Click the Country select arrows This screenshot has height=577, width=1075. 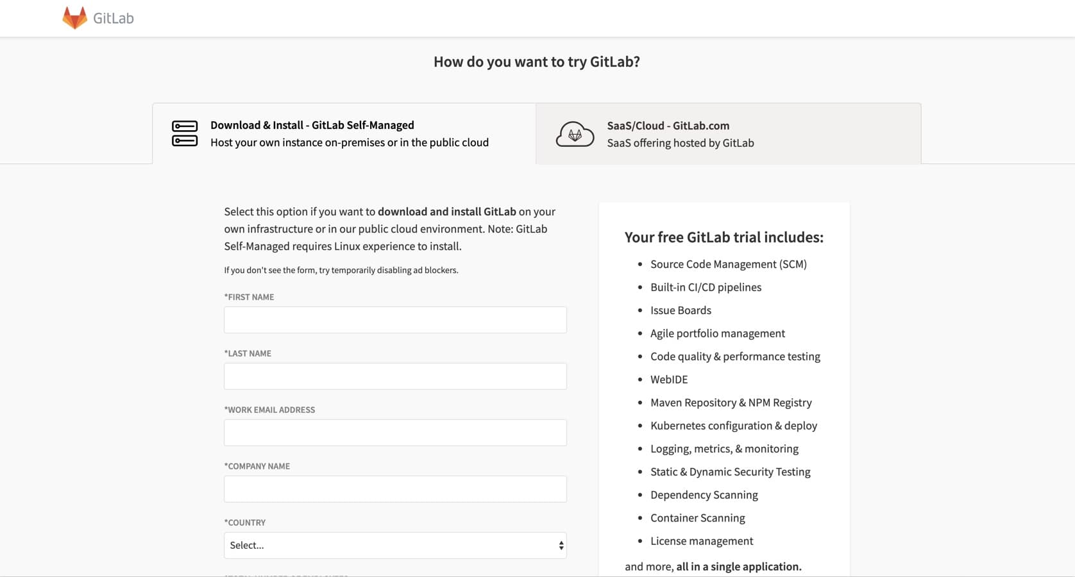[561, 546]
